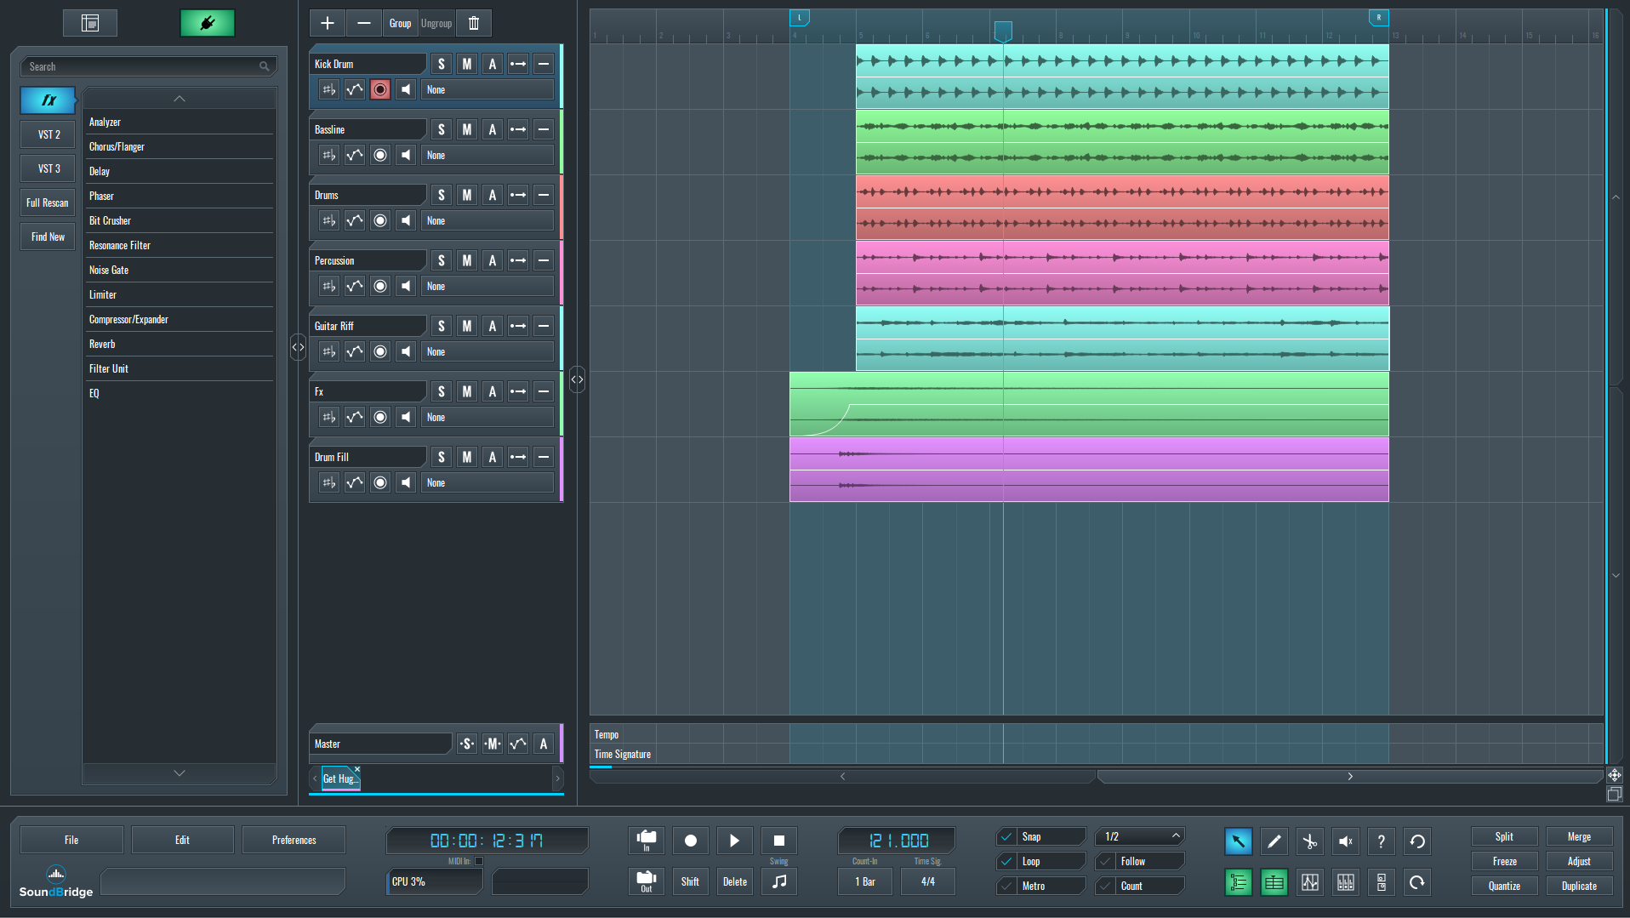Select the scissors cut tool

click(x=1309, y=841)
